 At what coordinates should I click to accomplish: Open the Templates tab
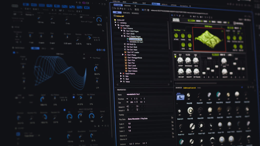click(126, 13)
